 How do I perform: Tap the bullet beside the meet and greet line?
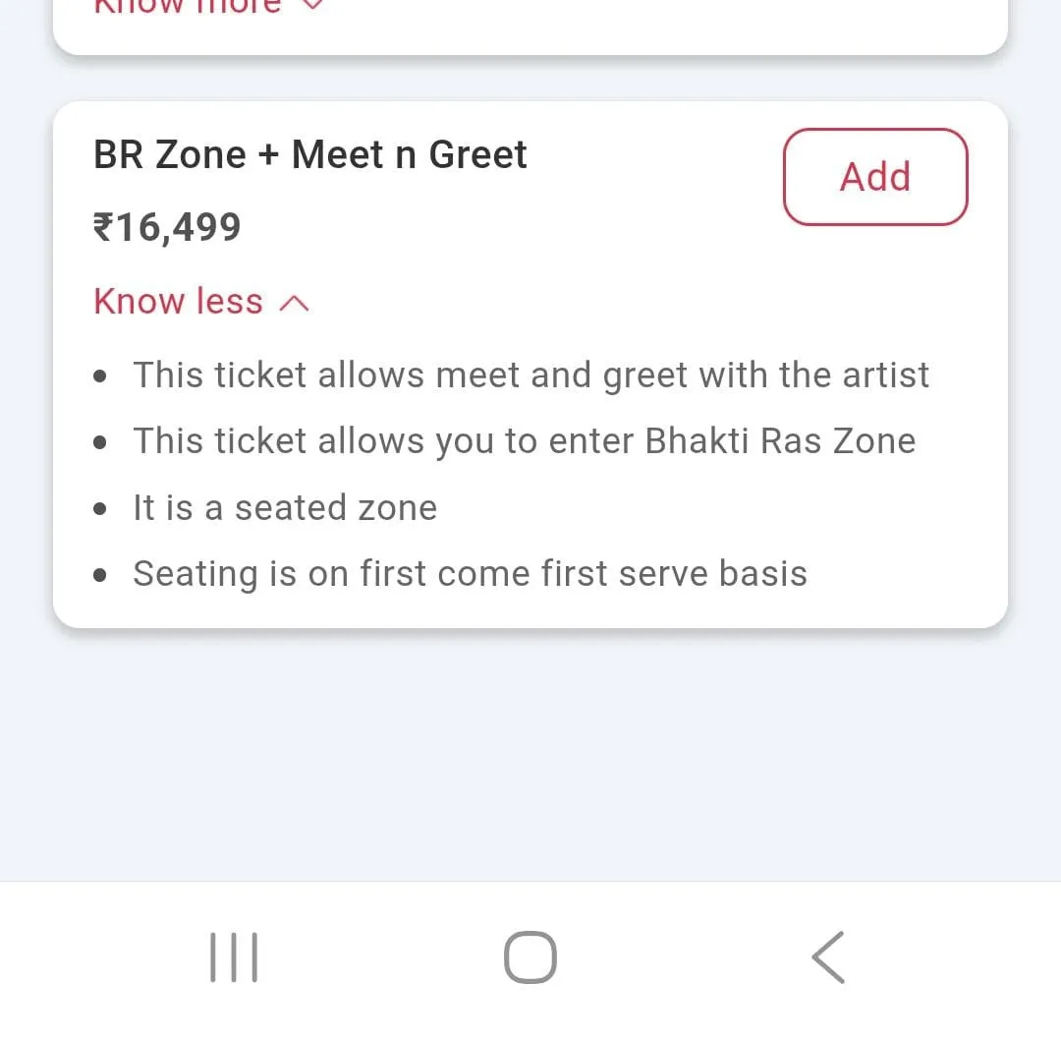click(100, 377)
